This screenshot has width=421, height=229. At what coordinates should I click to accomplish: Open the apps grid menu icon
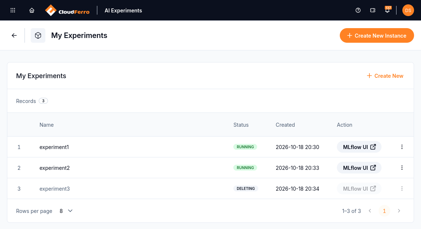(x=13, y=10)
